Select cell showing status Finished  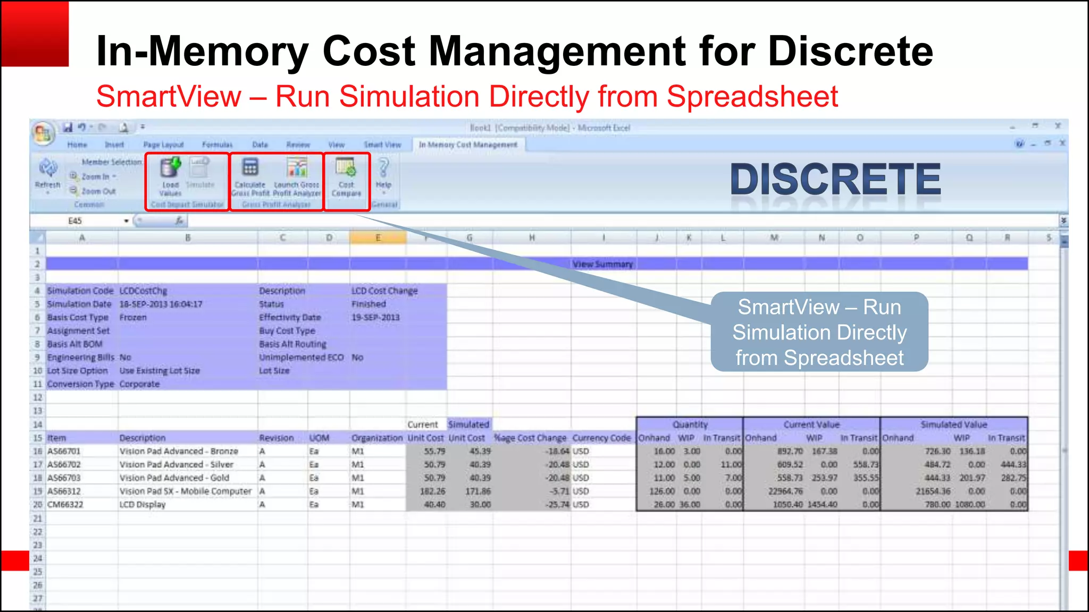pyautogui.click(x=378, y=304)
